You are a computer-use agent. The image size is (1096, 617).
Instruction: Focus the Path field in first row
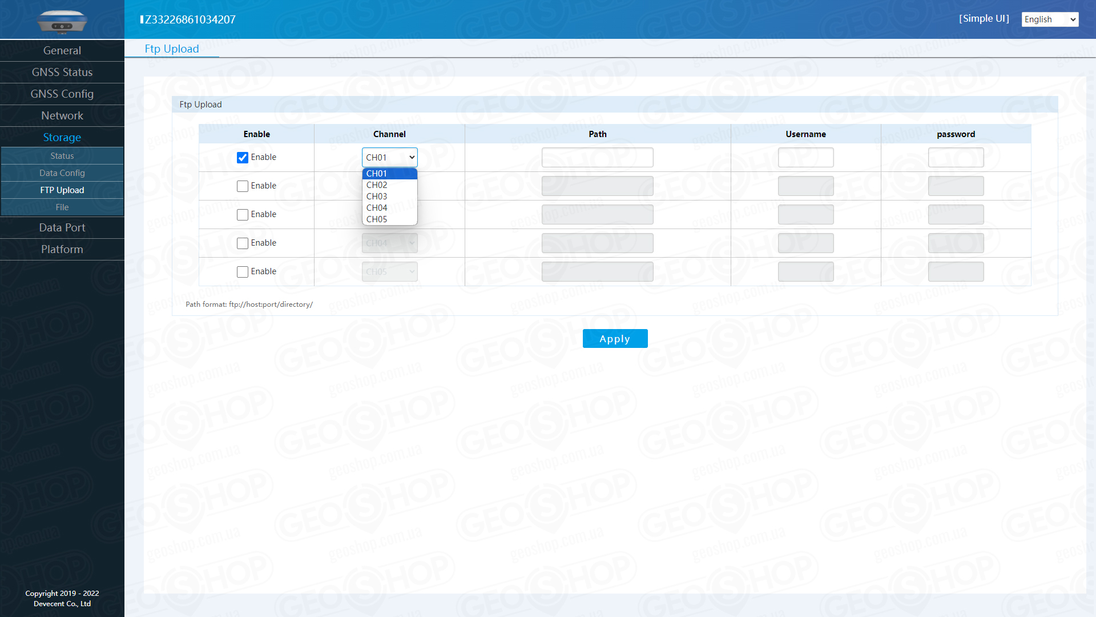pyautogui.click(x=597, y=158)
